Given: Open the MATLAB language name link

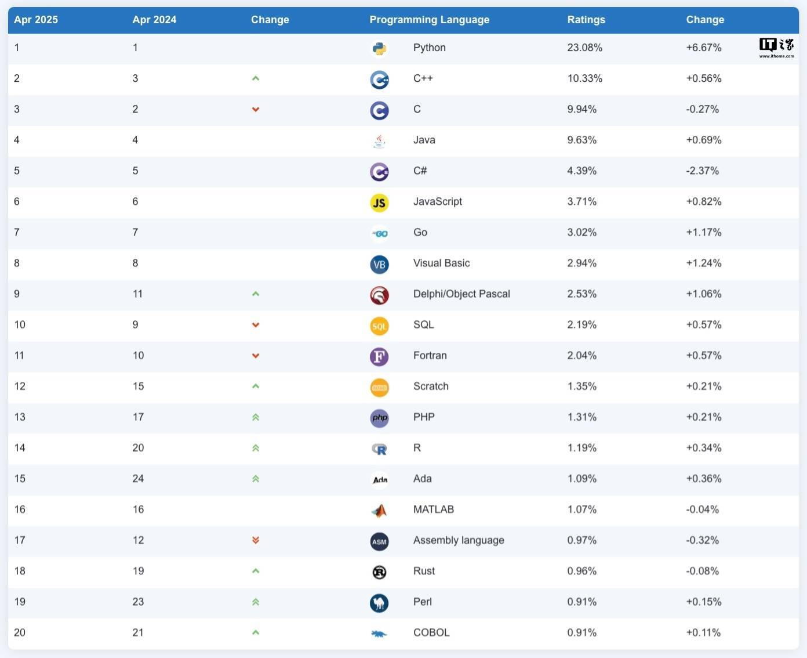Looking at the screenshot, I should [434, 509].
